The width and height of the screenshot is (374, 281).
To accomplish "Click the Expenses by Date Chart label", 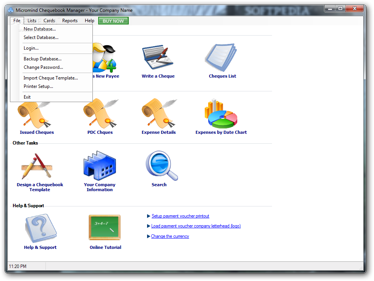I will pos(221,132).
